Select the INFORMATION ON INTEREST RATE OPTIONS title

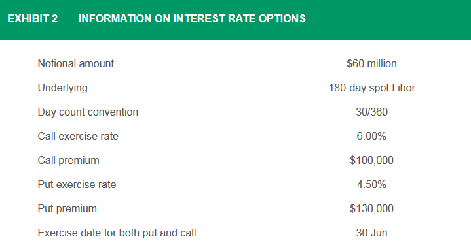[x=192, y=18]
